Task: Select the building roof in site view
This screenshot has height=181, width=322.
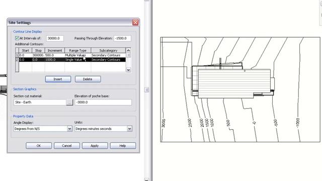Action: tap(234, 83)
